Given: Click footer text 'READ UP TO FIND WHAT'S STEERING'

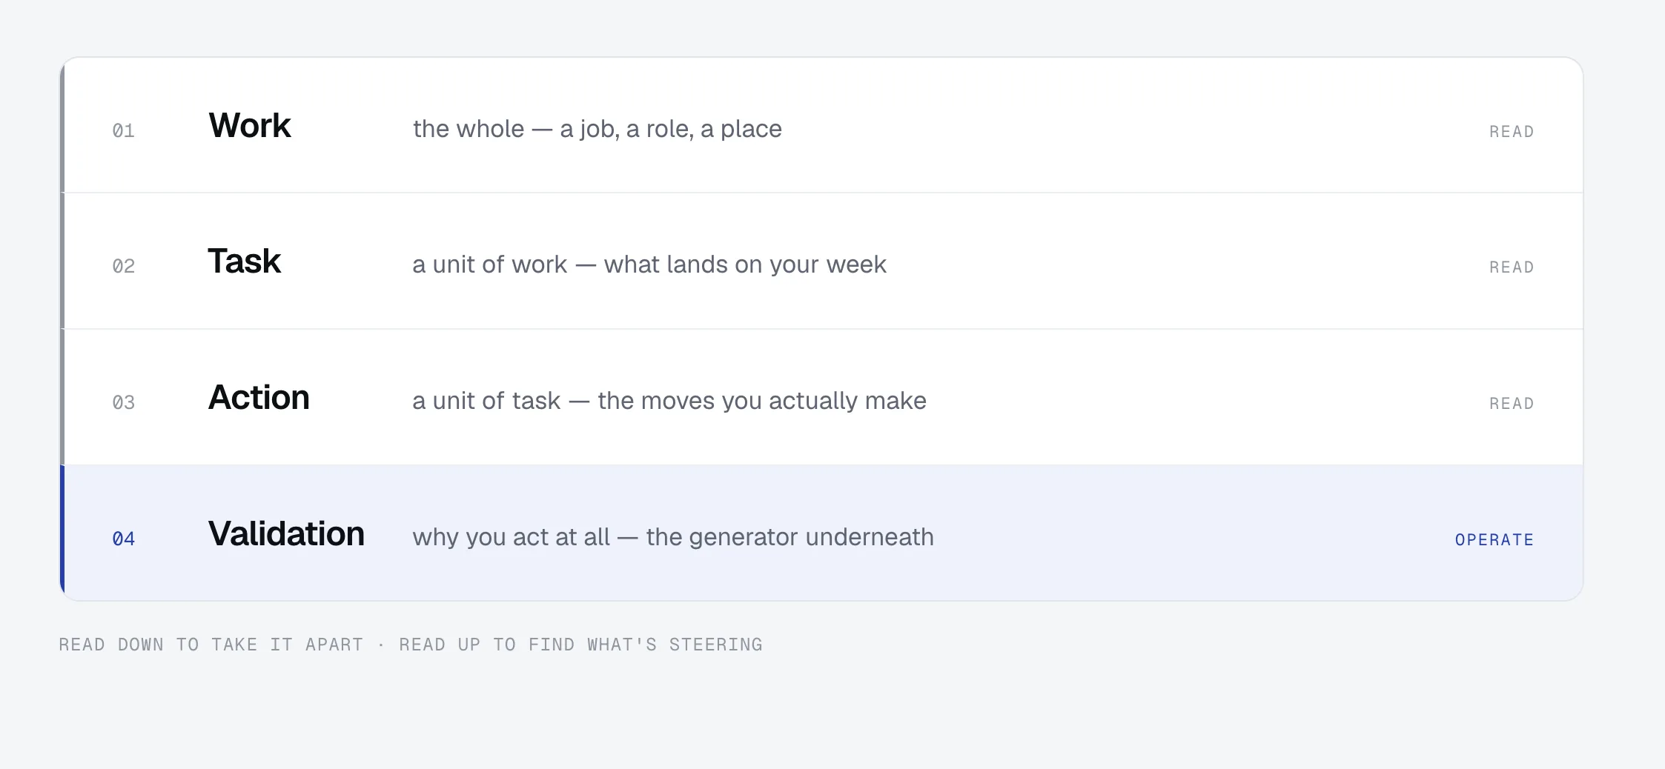Looking at the screenshot, I should tap(581, 645).
